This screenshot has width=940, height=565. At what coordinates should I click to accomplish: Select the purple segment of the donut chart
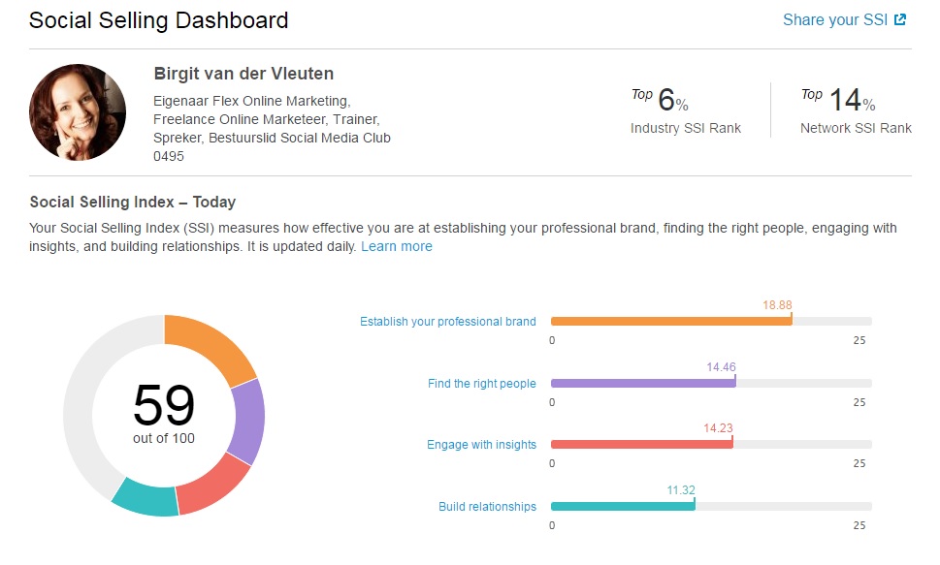point(247,421)
